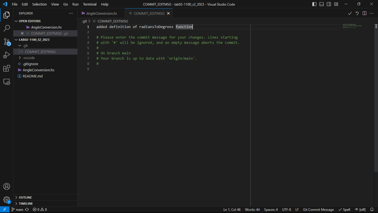This screenshot has height=213, width=378.
Task: Open the View menu
Action: [x=55, y=4]
